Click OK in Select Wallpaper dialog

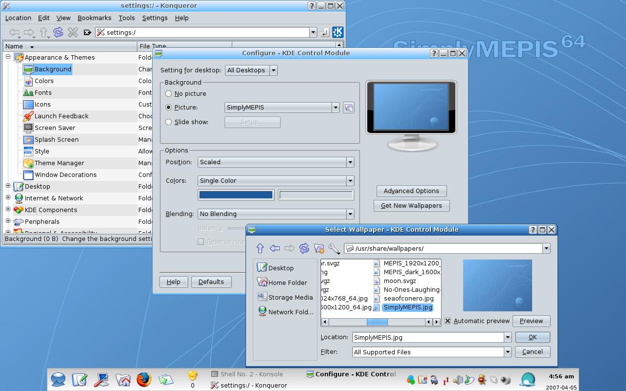click(533, 337)
